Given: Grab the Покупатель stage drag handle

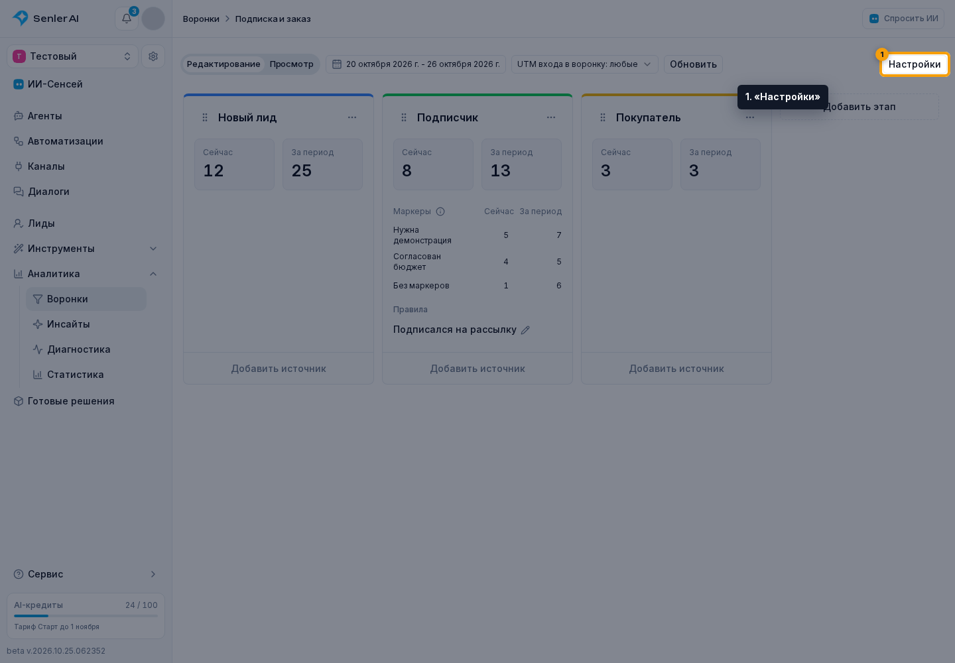Looking at the screenshot, I should click(603, 117).
